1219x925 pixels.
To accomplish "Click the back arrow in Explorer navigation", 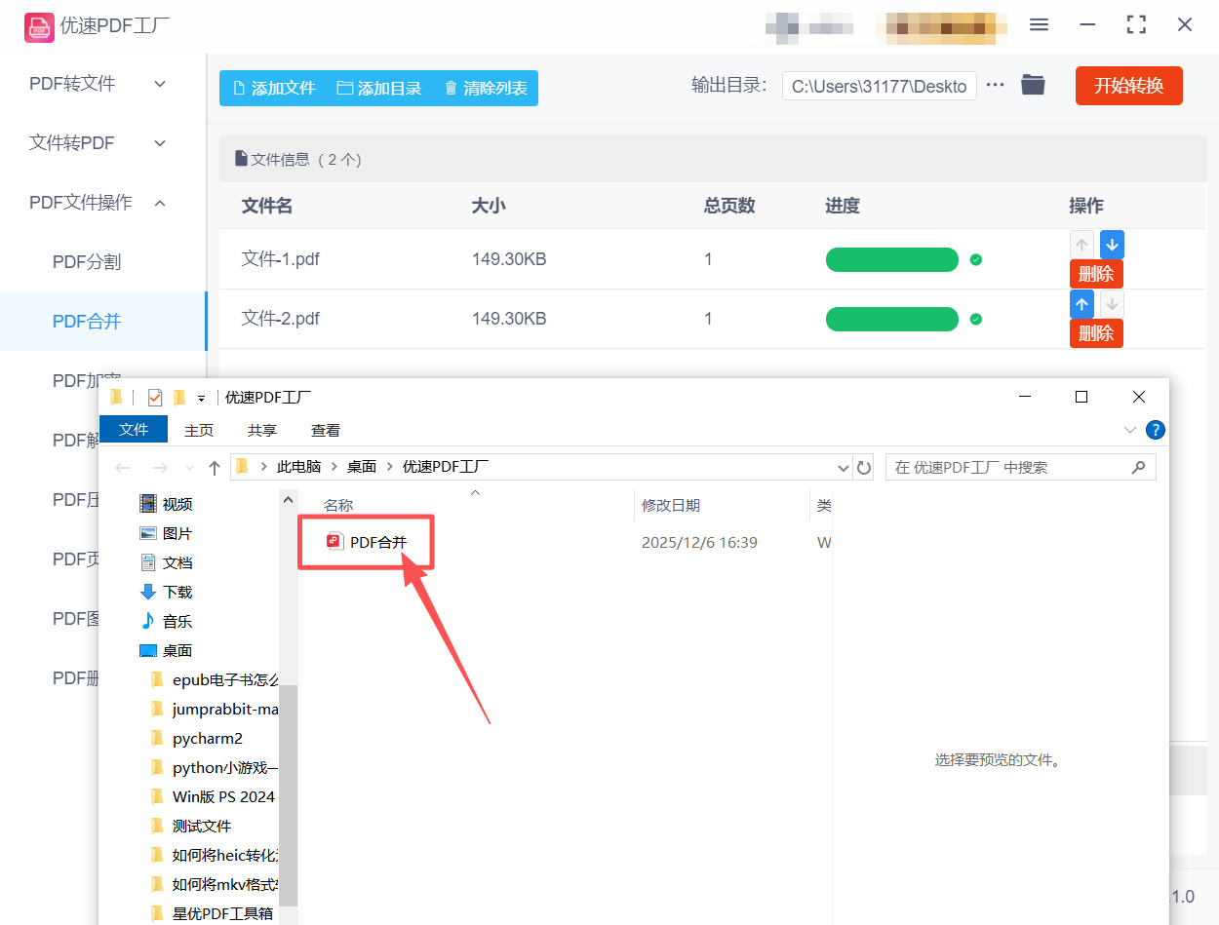I will 122,467.
